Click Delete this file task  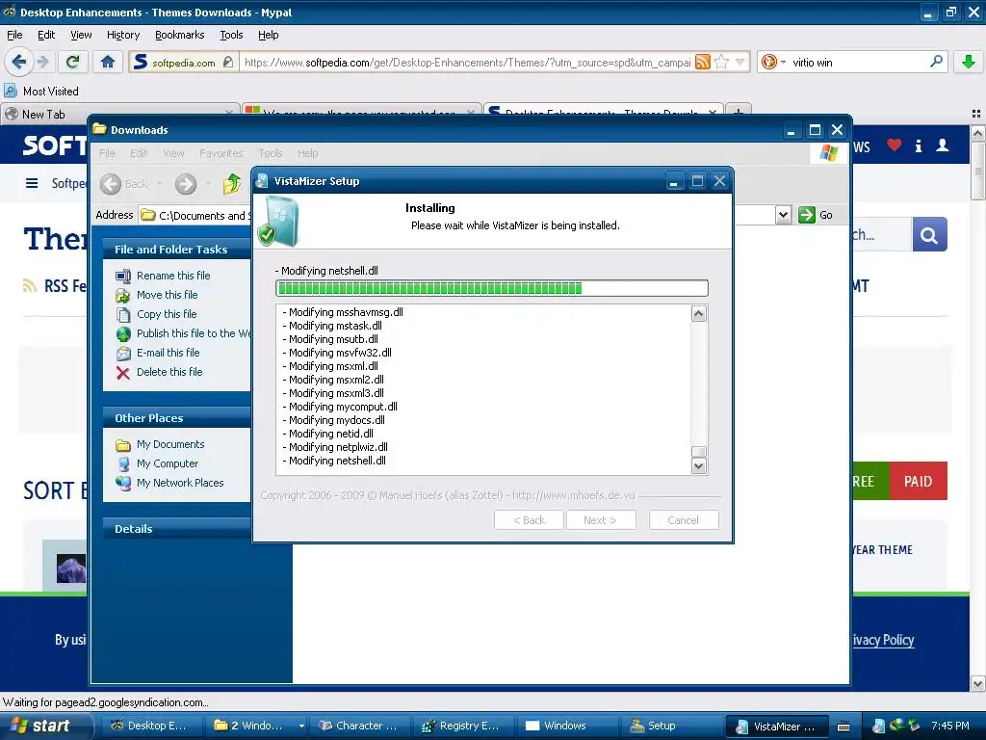(169, 372)
